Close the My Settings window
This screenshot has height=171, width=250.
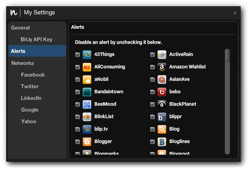[x=235, y=13]
